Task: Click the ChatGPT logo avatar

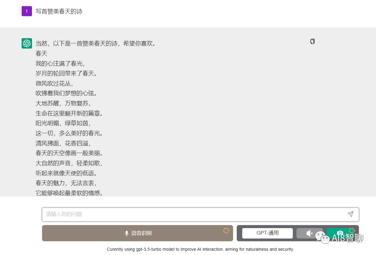Action: pyautogui.click(x=27, y=43)
